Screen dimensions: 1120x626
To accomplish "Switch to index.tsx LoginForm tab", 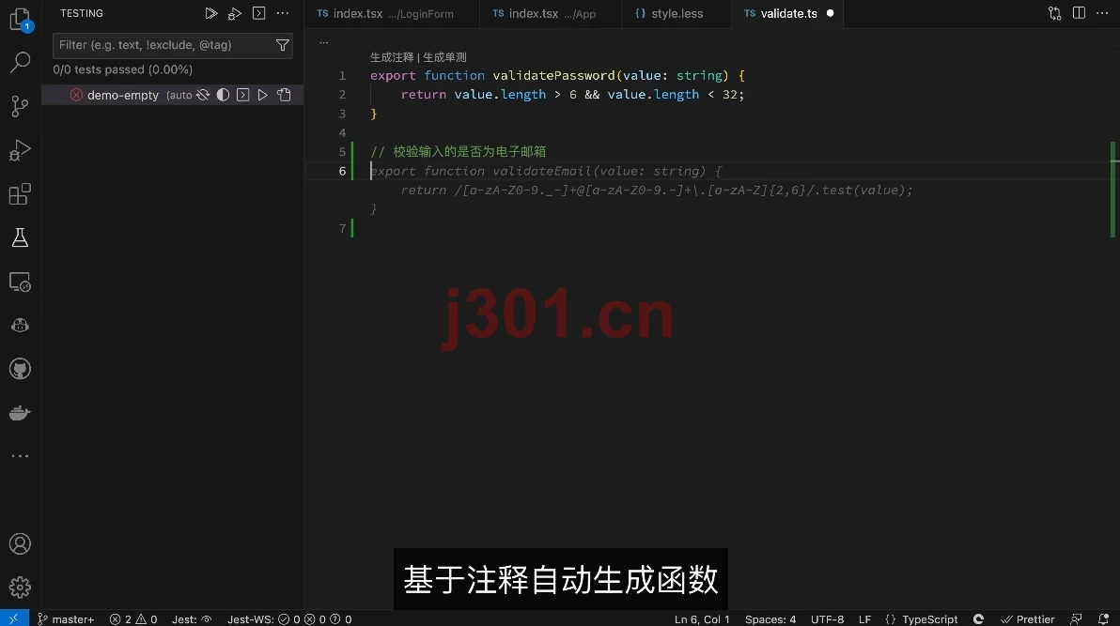I will tap(392, 13).
